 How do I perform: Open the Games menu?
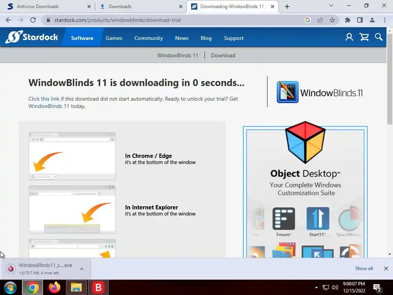114,38
